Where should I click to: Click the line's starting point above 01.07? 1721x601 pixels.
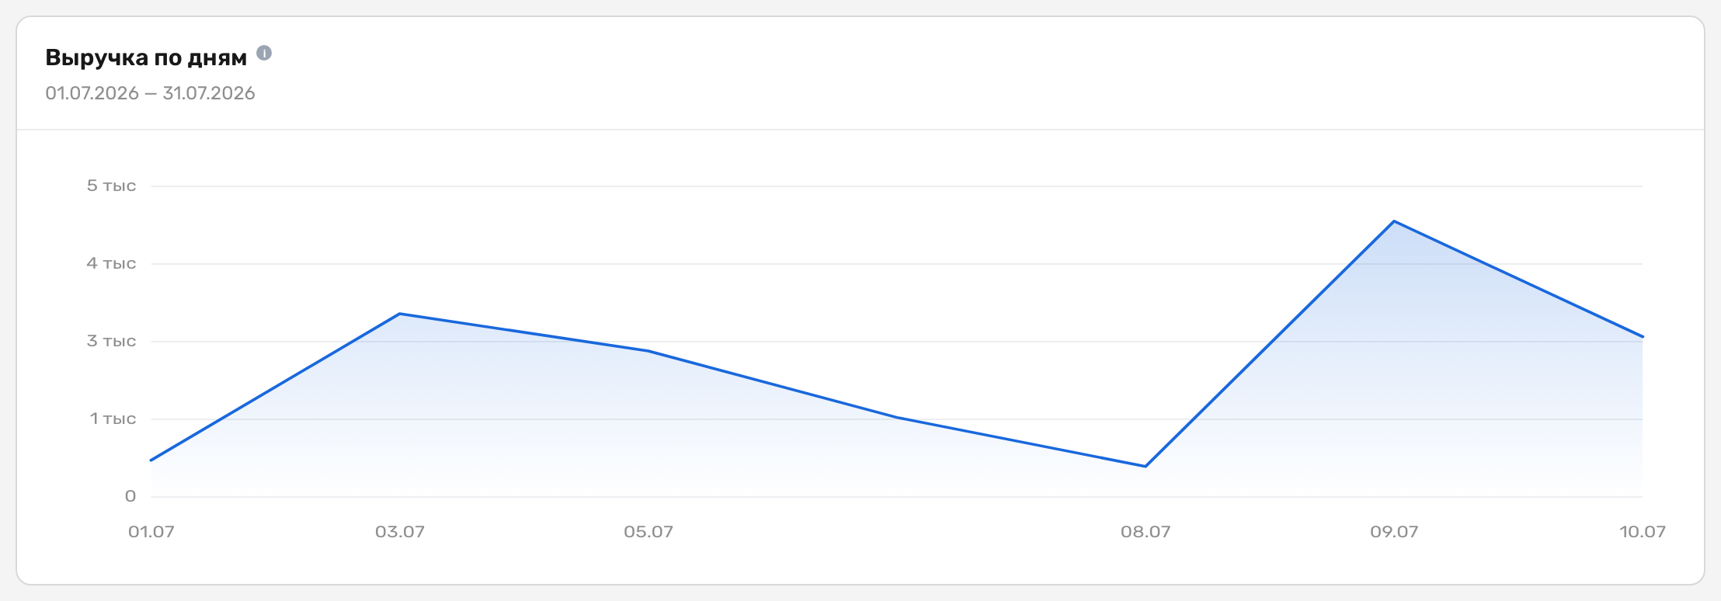(x=151, y=460)
